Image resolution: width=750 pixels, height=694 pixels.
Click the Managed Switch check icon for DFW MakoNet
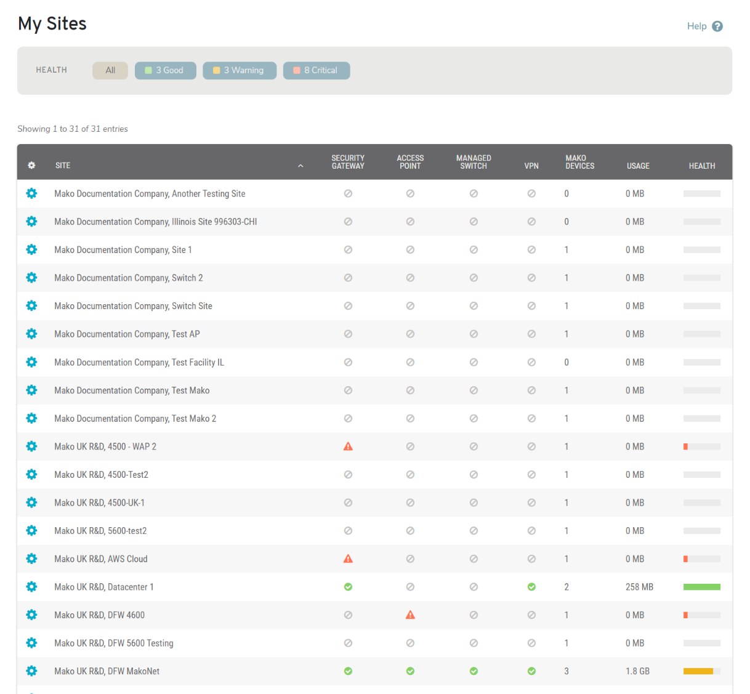coord(474,671)
